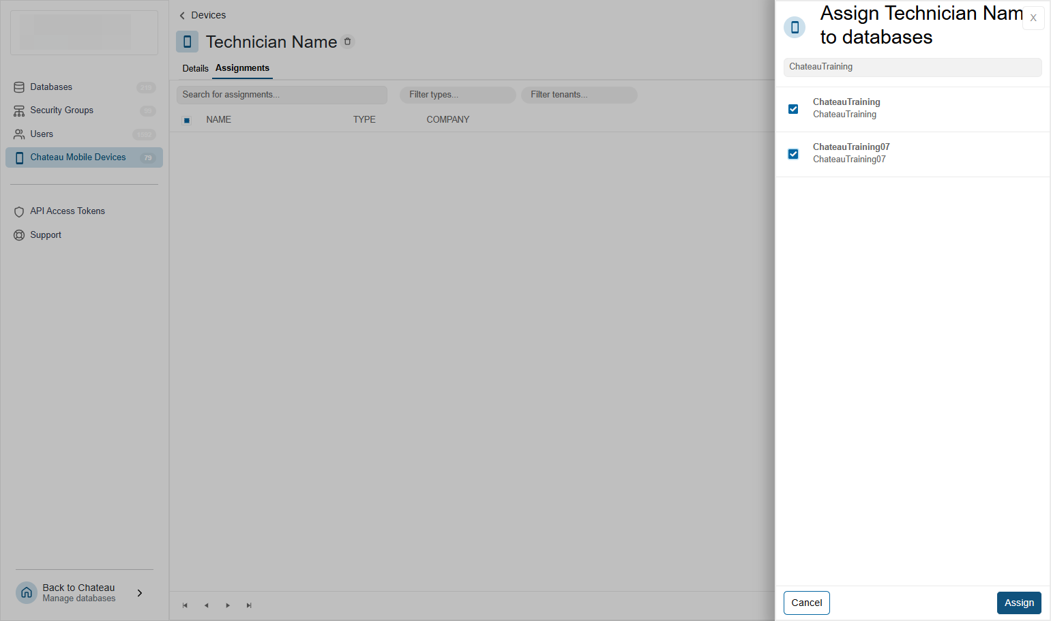Click the Search for assignments field
This screenshot has width=1051, height=621.
click(x=282, y=95)
